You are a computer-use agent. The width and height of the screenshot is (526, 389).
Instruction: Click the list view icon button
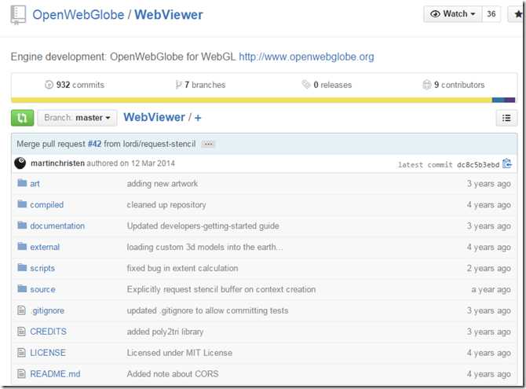click(506, 118)
